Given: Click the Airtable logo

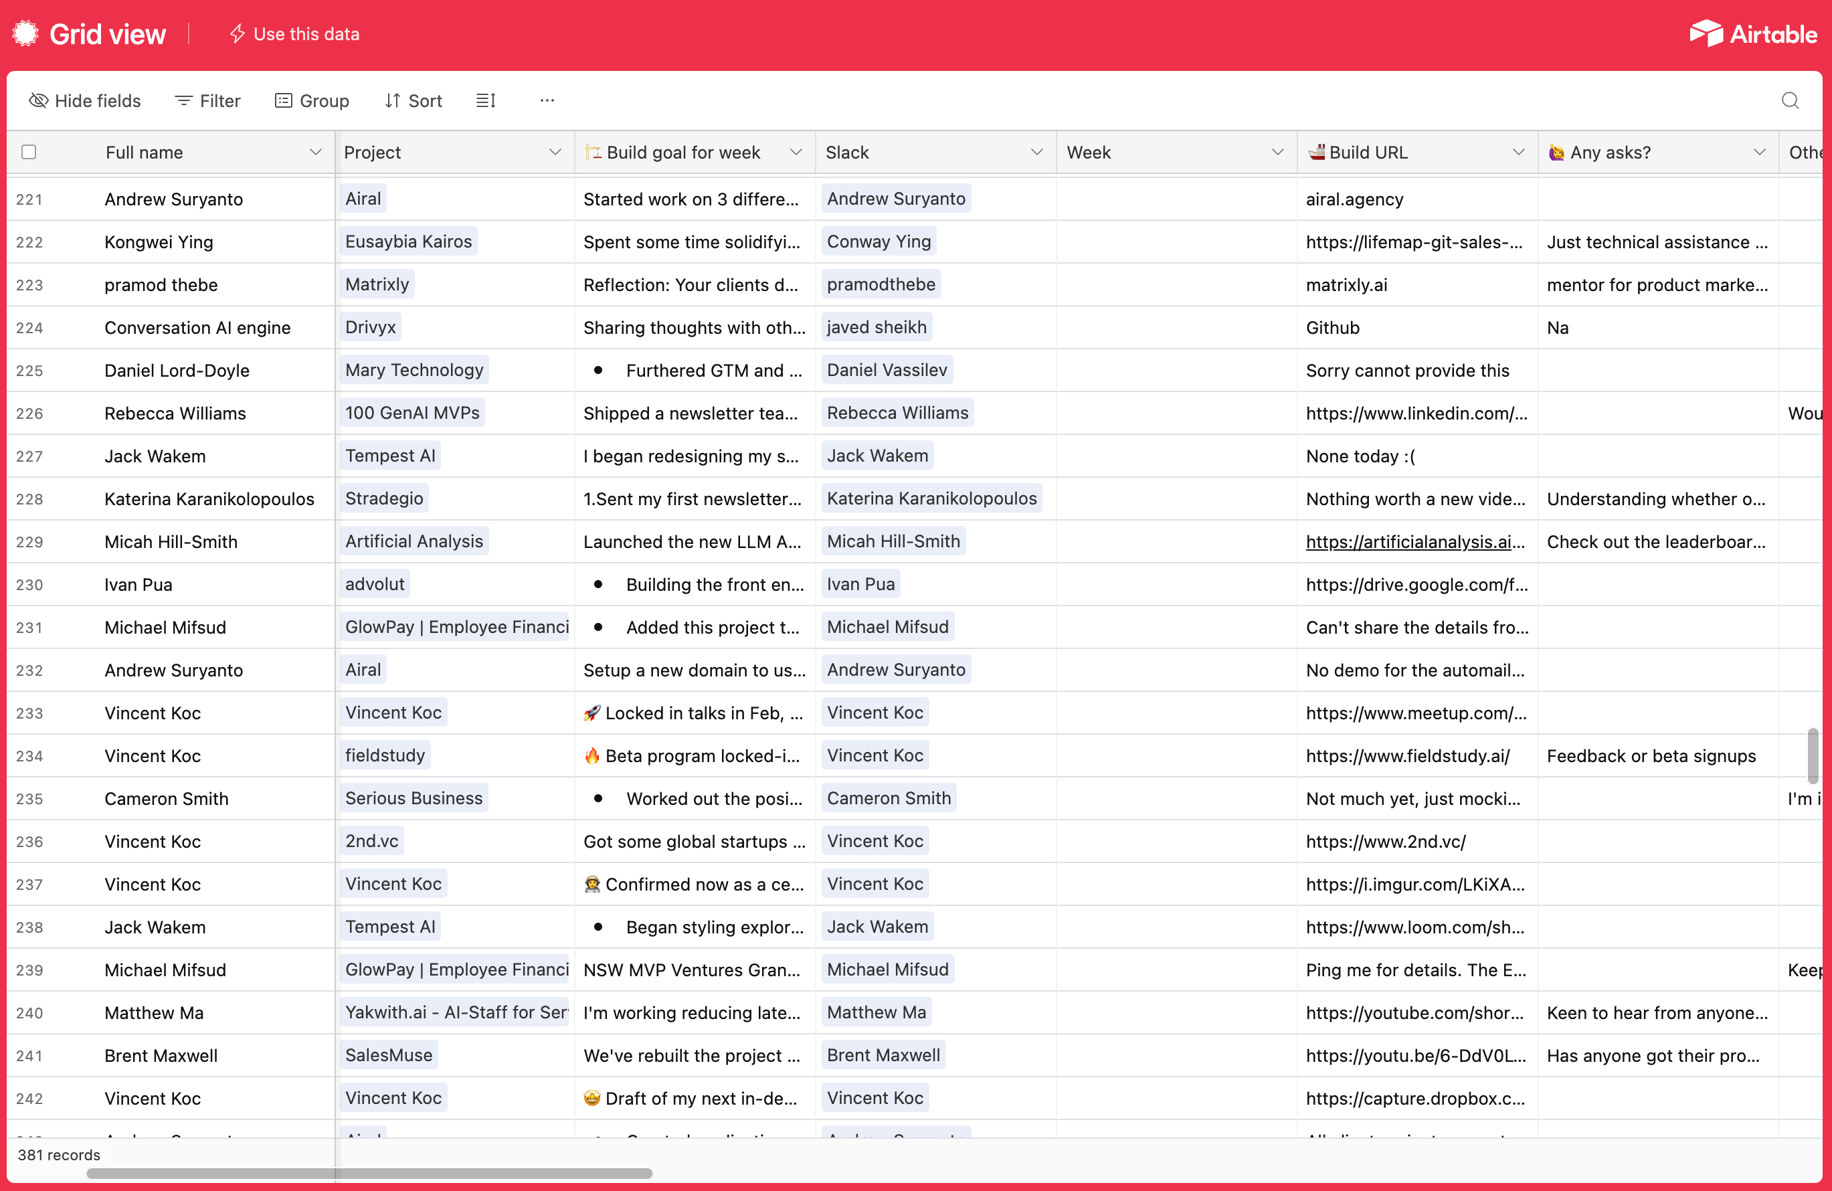Looking at the screenshot, I should pos(1753,34).
